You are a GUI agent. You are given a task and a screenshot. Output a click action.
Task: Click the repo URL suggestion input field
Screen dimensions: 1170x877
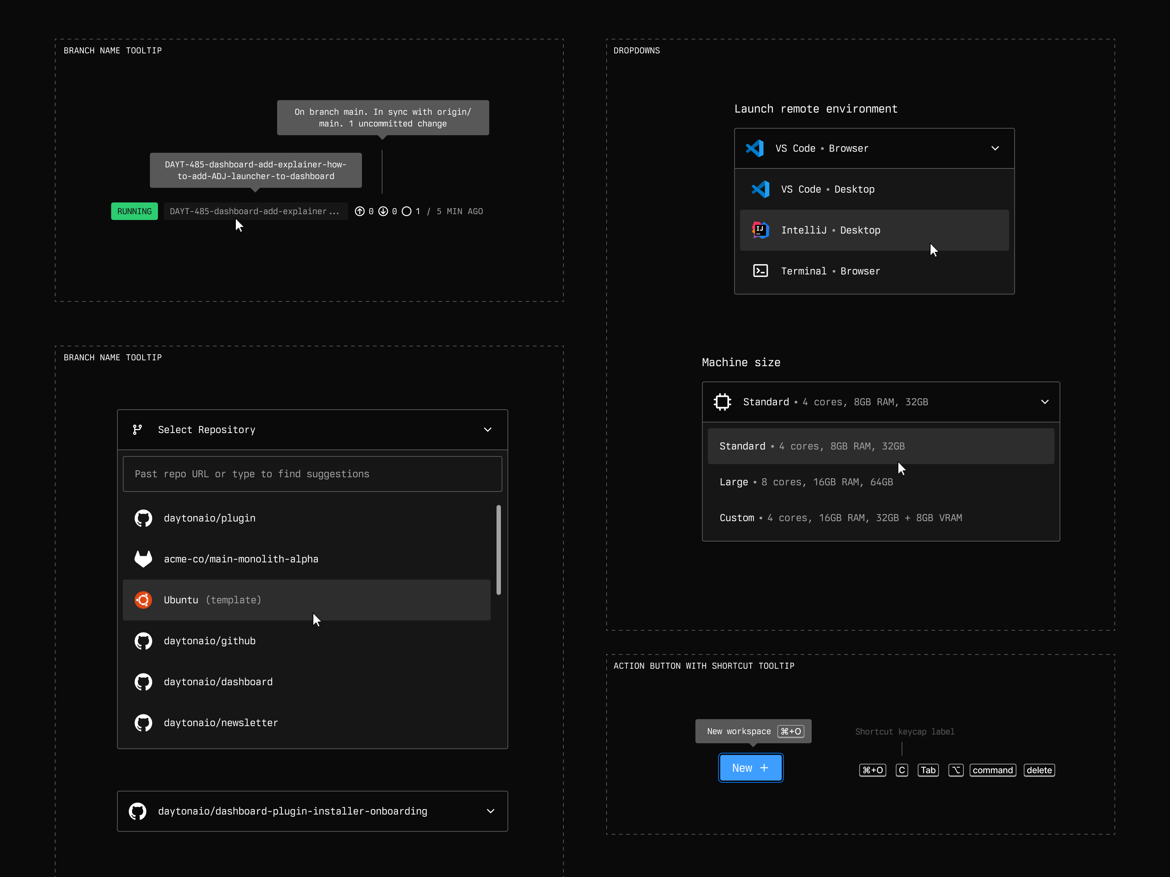pyautogui.click(x=312, y=474)
